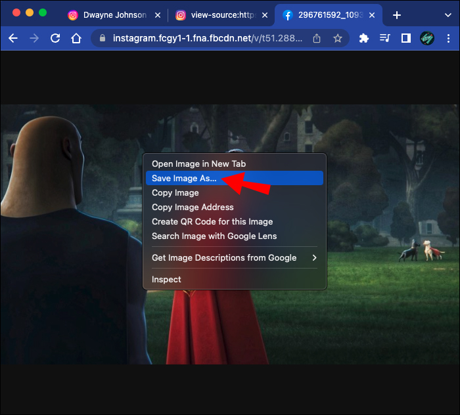The height and width of the screenshot is (415, 460).
Task: Choose Open Image in New Tab
Action: pyautogui.click(x=235, y=164)
